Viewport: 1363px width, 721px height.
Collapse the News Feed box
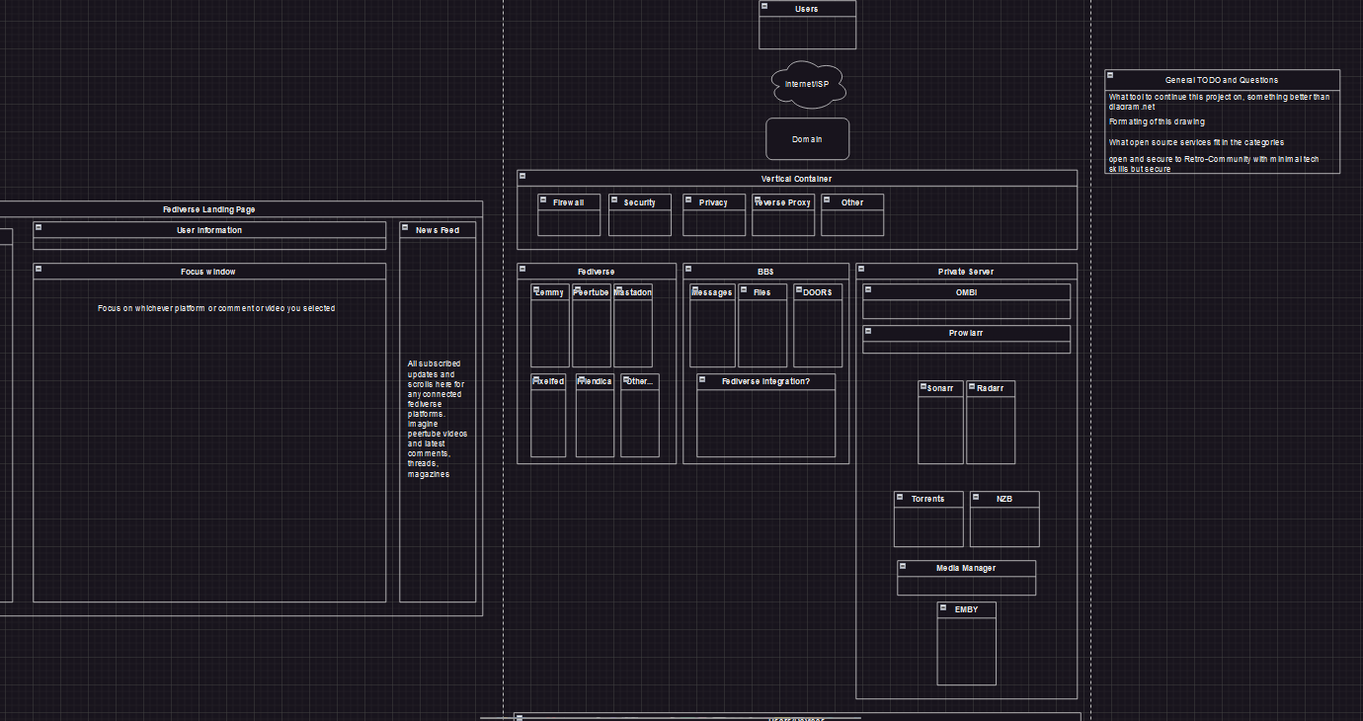[405, 227]
